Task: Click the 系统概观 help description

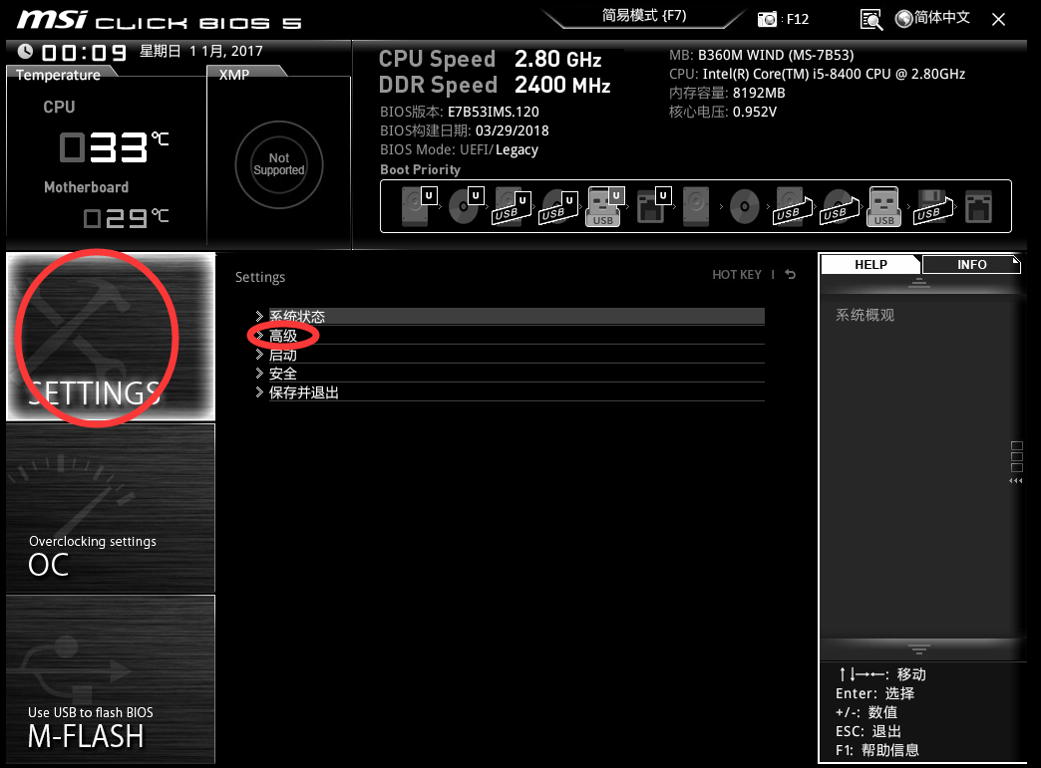Action: tap(866, 315)
